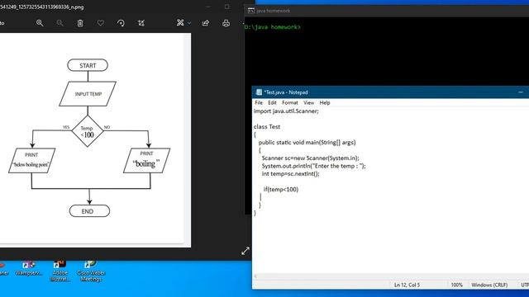Image resolution: width=529 pixels, height=297 pixels.
Task: Open the Format menu in Notepad
Action: click(290, 102)
